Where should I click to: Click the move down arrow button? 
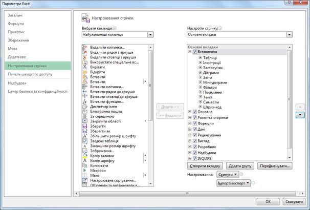click(300, 115)
